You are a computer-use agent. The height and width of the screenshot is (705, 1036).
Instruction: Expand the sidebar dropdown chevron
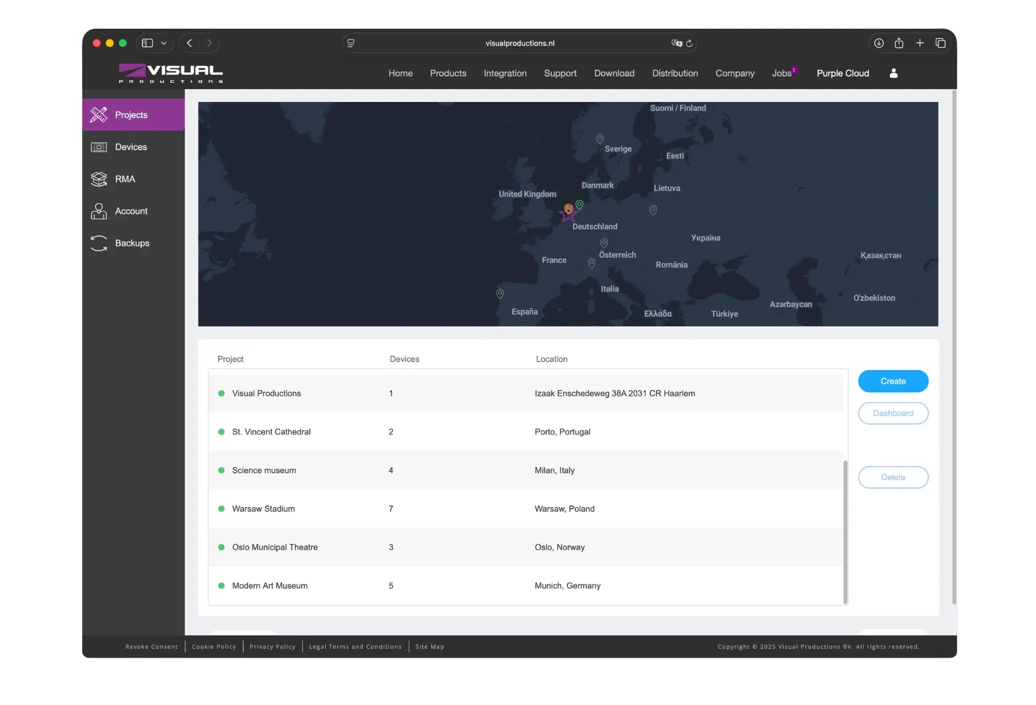(164, 43)
